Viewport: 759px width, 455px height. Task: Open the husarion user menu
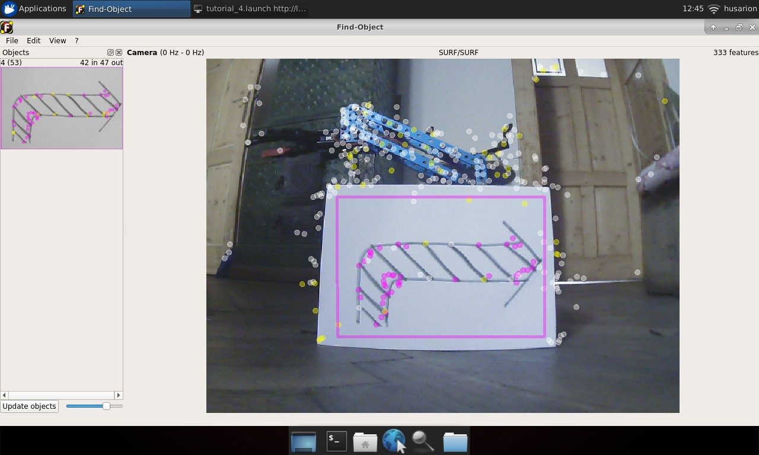click(x=739, y=9)
